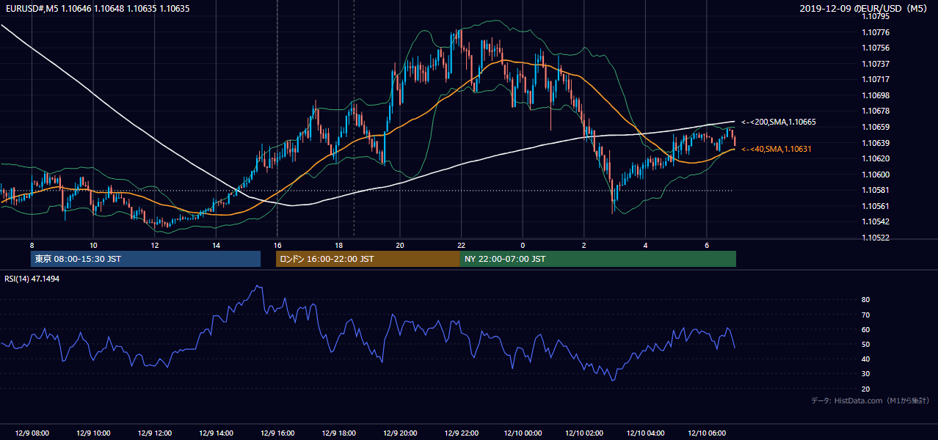Click the 12/10 00:00 bottom time label
Image resolution: width=938 pixels, height=440 pixels.
coord(522,433)
